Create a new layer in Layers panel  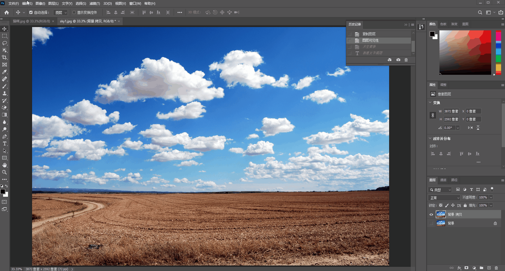489,268
